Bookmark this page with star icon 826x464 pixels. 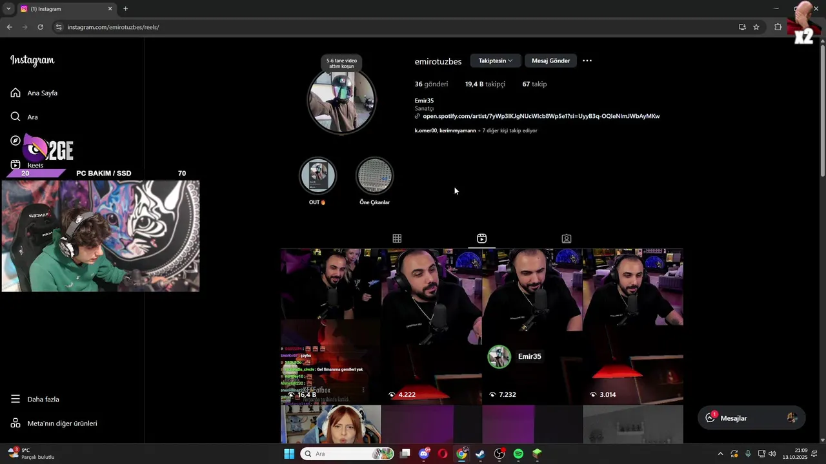756,27
